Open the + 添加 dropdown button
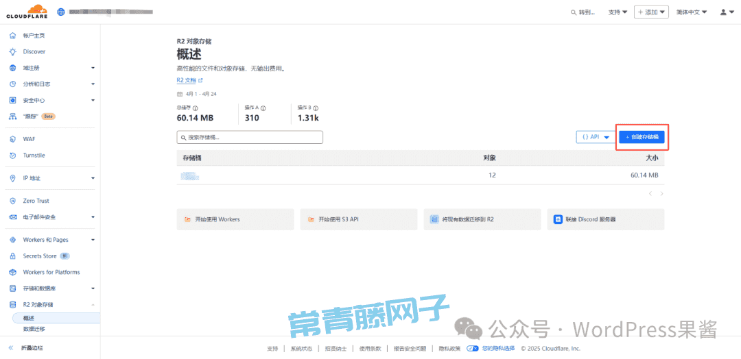 click(651, 12)
